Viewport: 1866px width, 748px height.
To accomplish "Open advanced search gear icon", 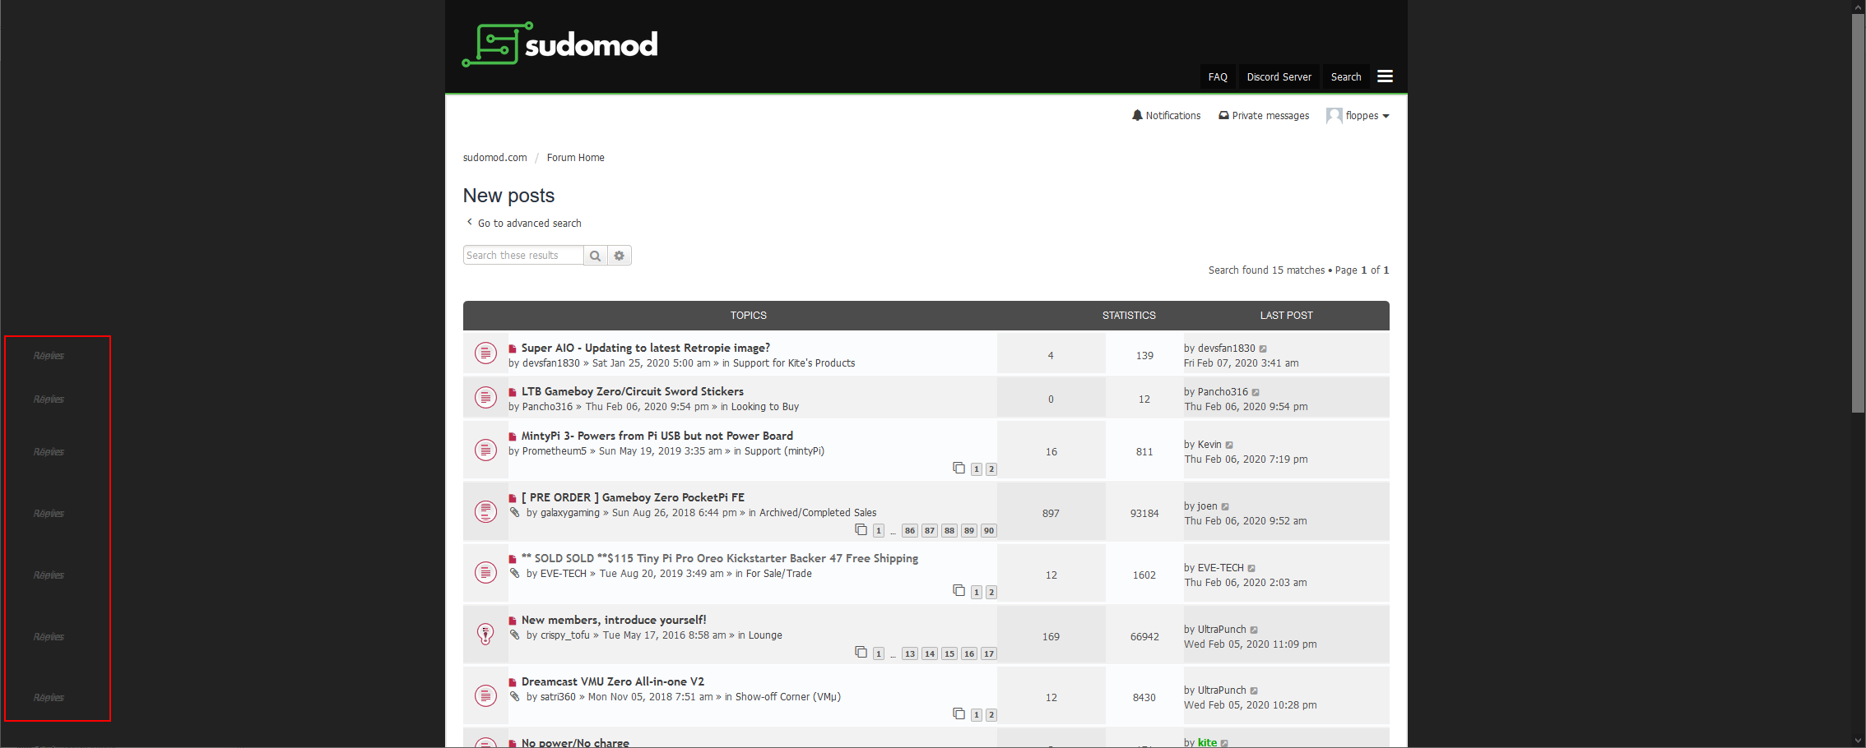I will click(620, 256).
